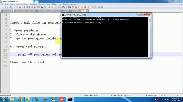Toggle show all characters icon
Screen dimensions: 183x102
[67, 7]
